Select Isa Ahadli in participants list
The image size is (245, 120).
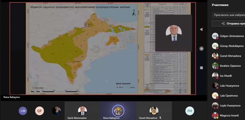pyautogui.click(x=228, y=76)
